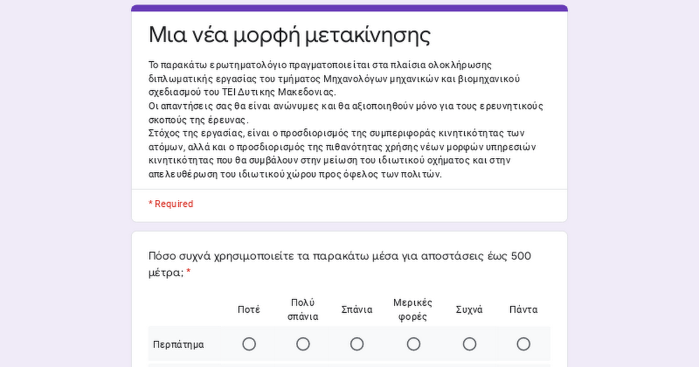This screenshot has height=367, width=699.
Task: Select 'Πολύ σπάνια' for the Περπάτημα row
Action: coord(303,344)
